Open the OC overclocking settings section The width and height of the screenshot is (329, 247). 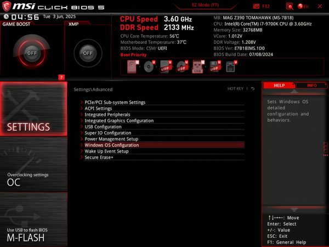pos(33,179)
